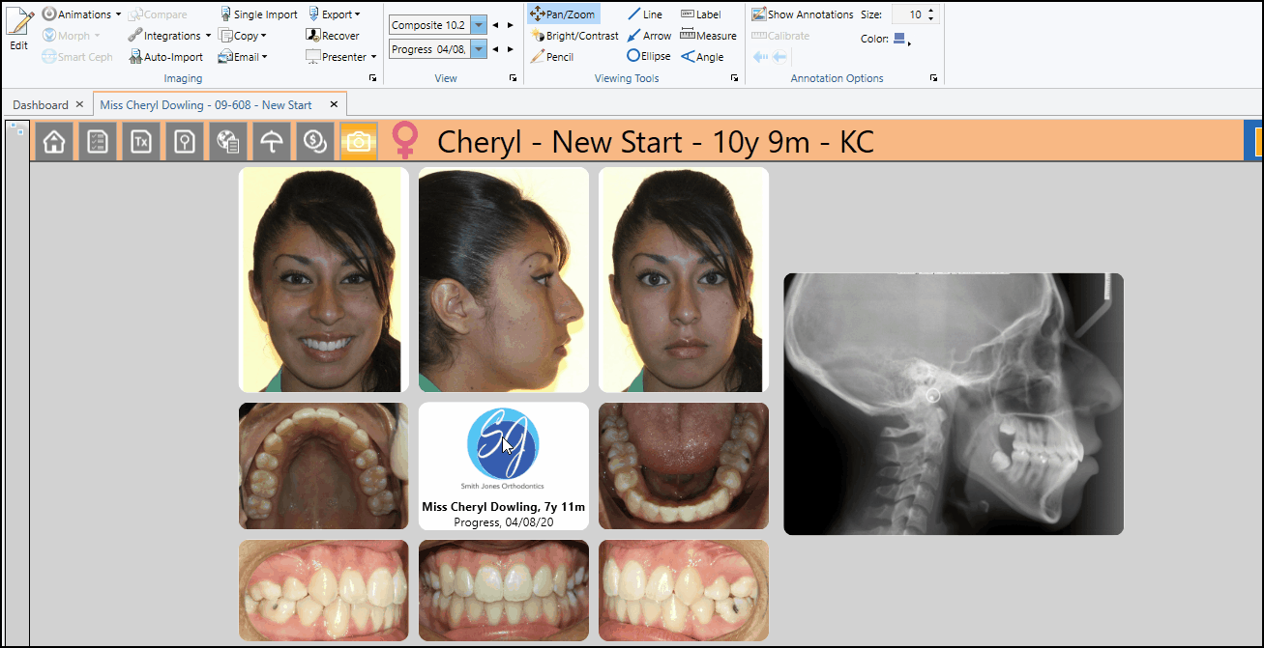The image size is (1264, 648).
Task: Open the Progress 04/08 timepoint dropdown
Action: tap(479, 49)
